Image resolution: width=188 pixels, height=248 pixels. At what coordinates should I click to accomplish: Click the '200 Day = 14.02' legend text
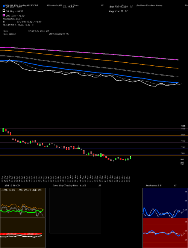pyautogui.click(x=15, y=16)
